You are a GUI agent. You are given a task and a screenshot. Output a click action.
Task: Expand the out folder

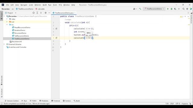[x=7, y=22]
